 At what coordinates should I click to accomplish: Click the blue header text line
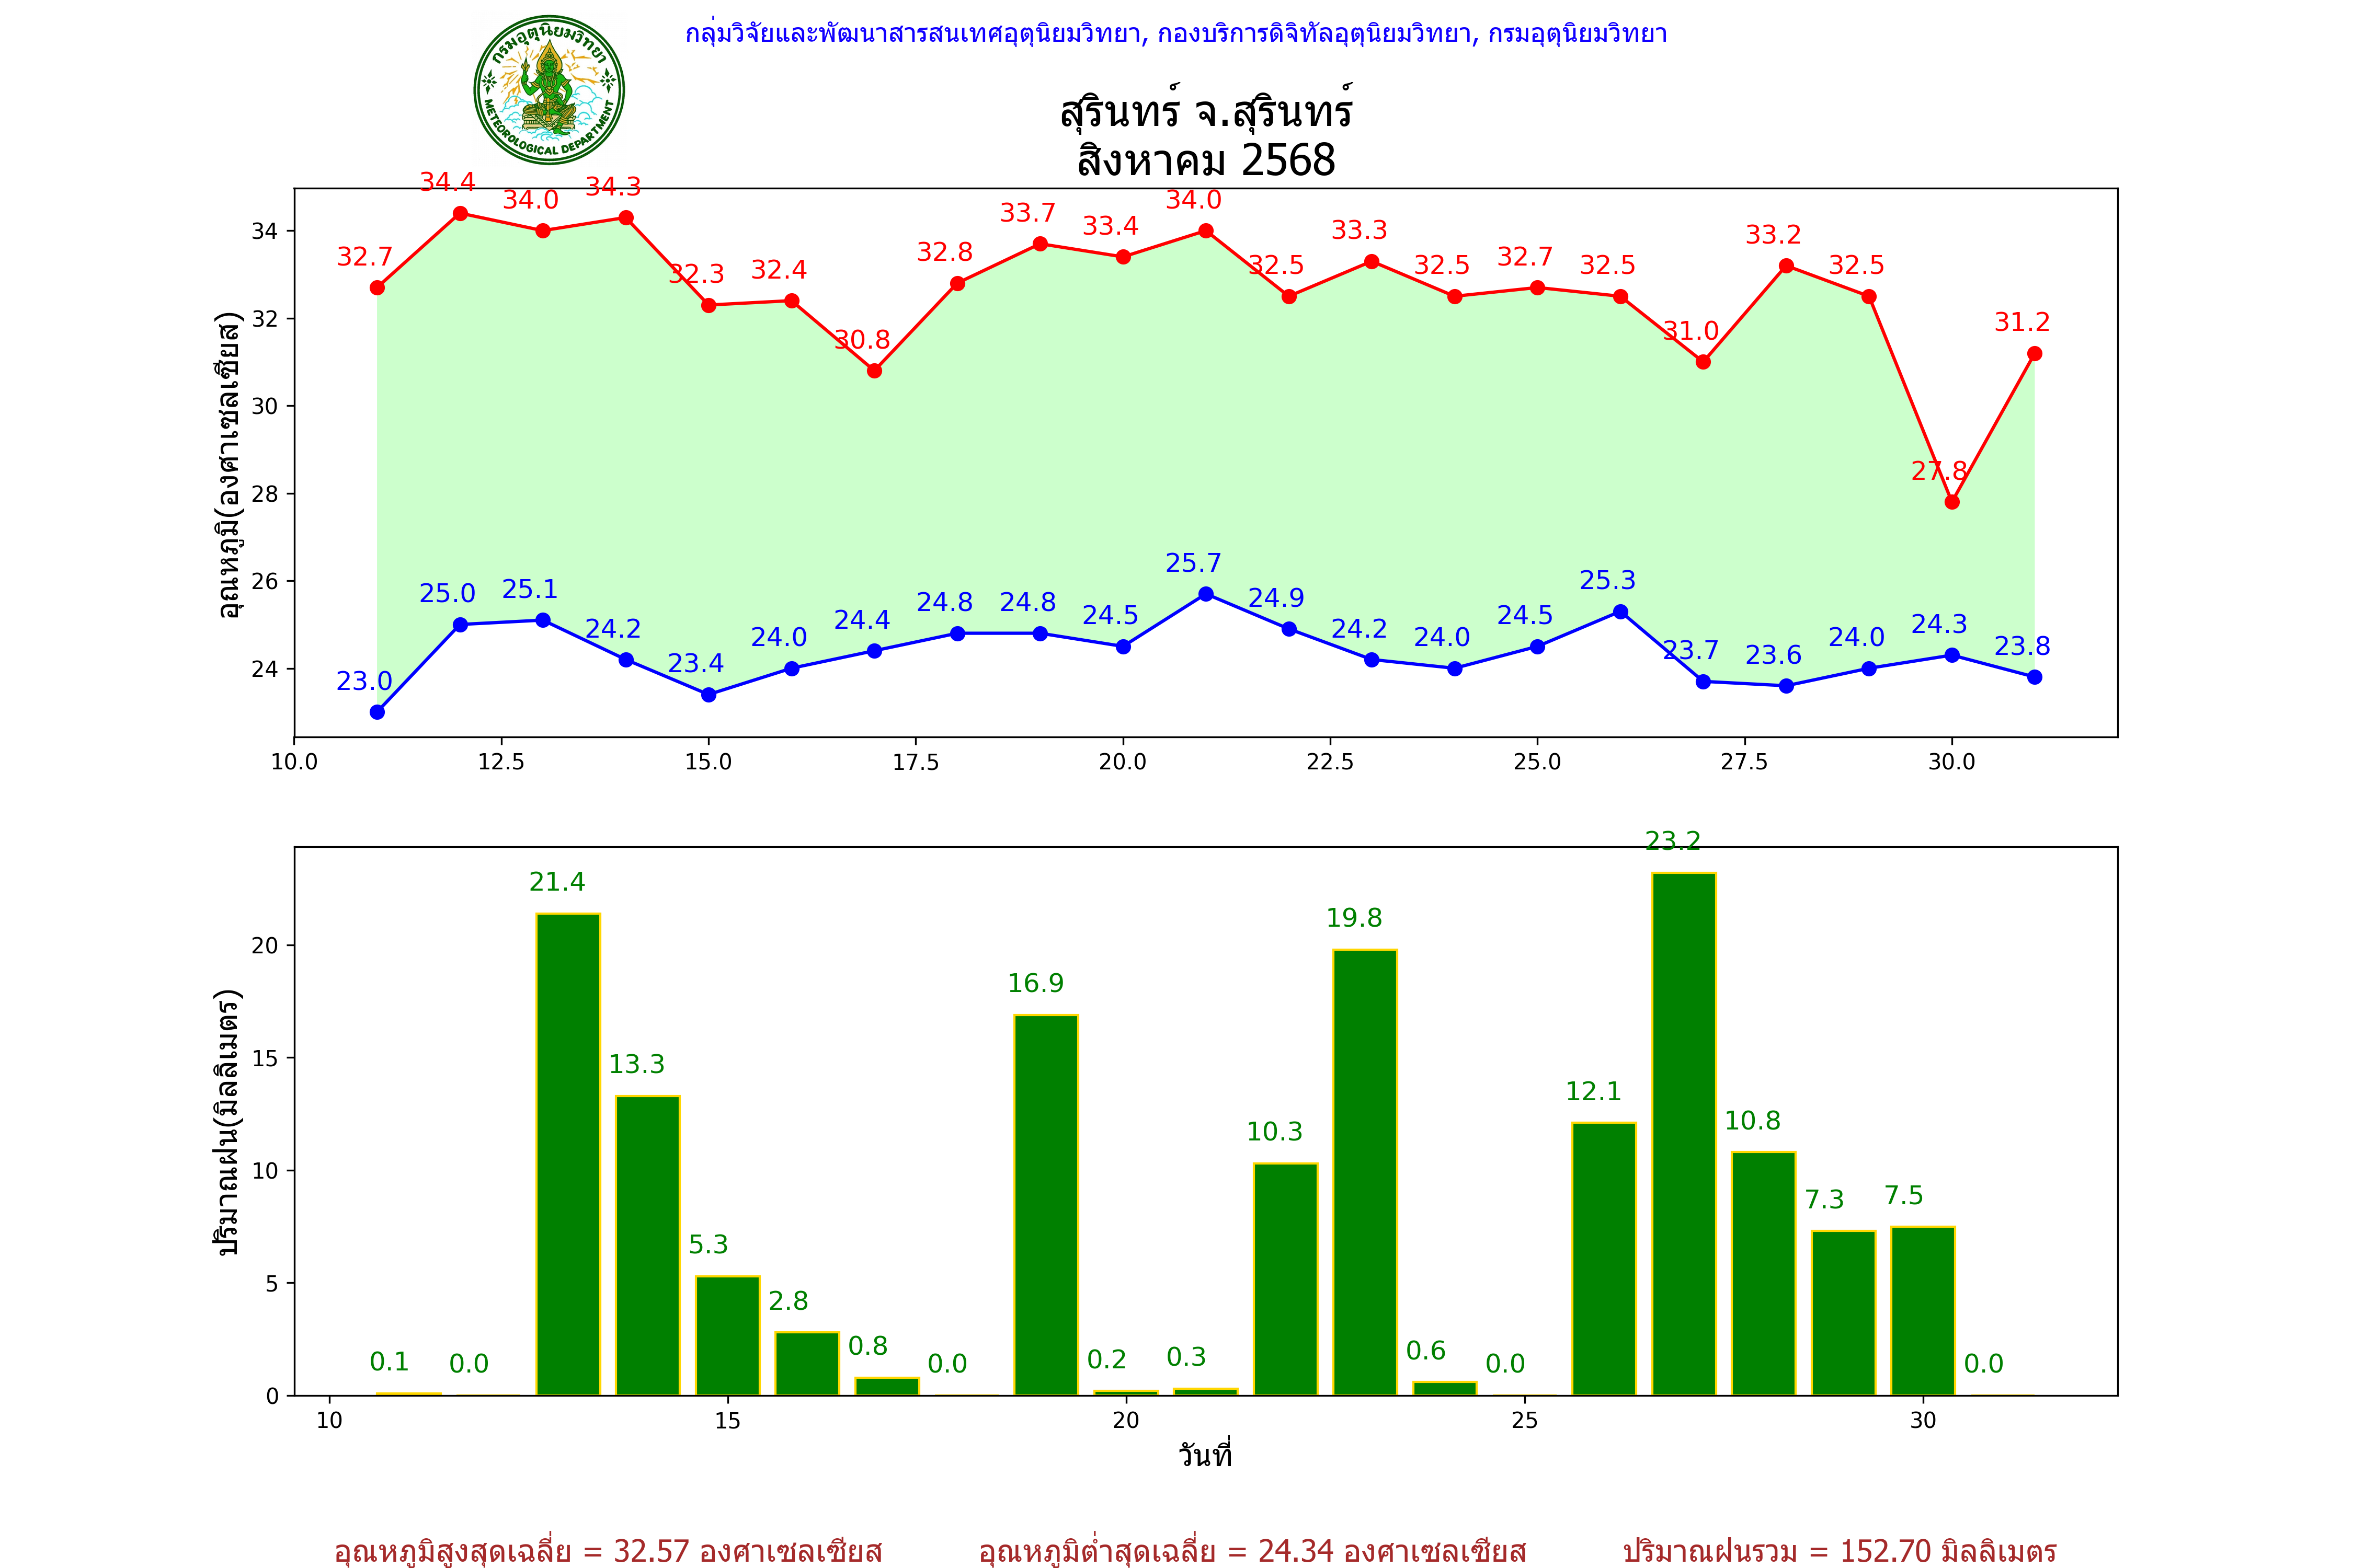click(x=1175, y=34)
